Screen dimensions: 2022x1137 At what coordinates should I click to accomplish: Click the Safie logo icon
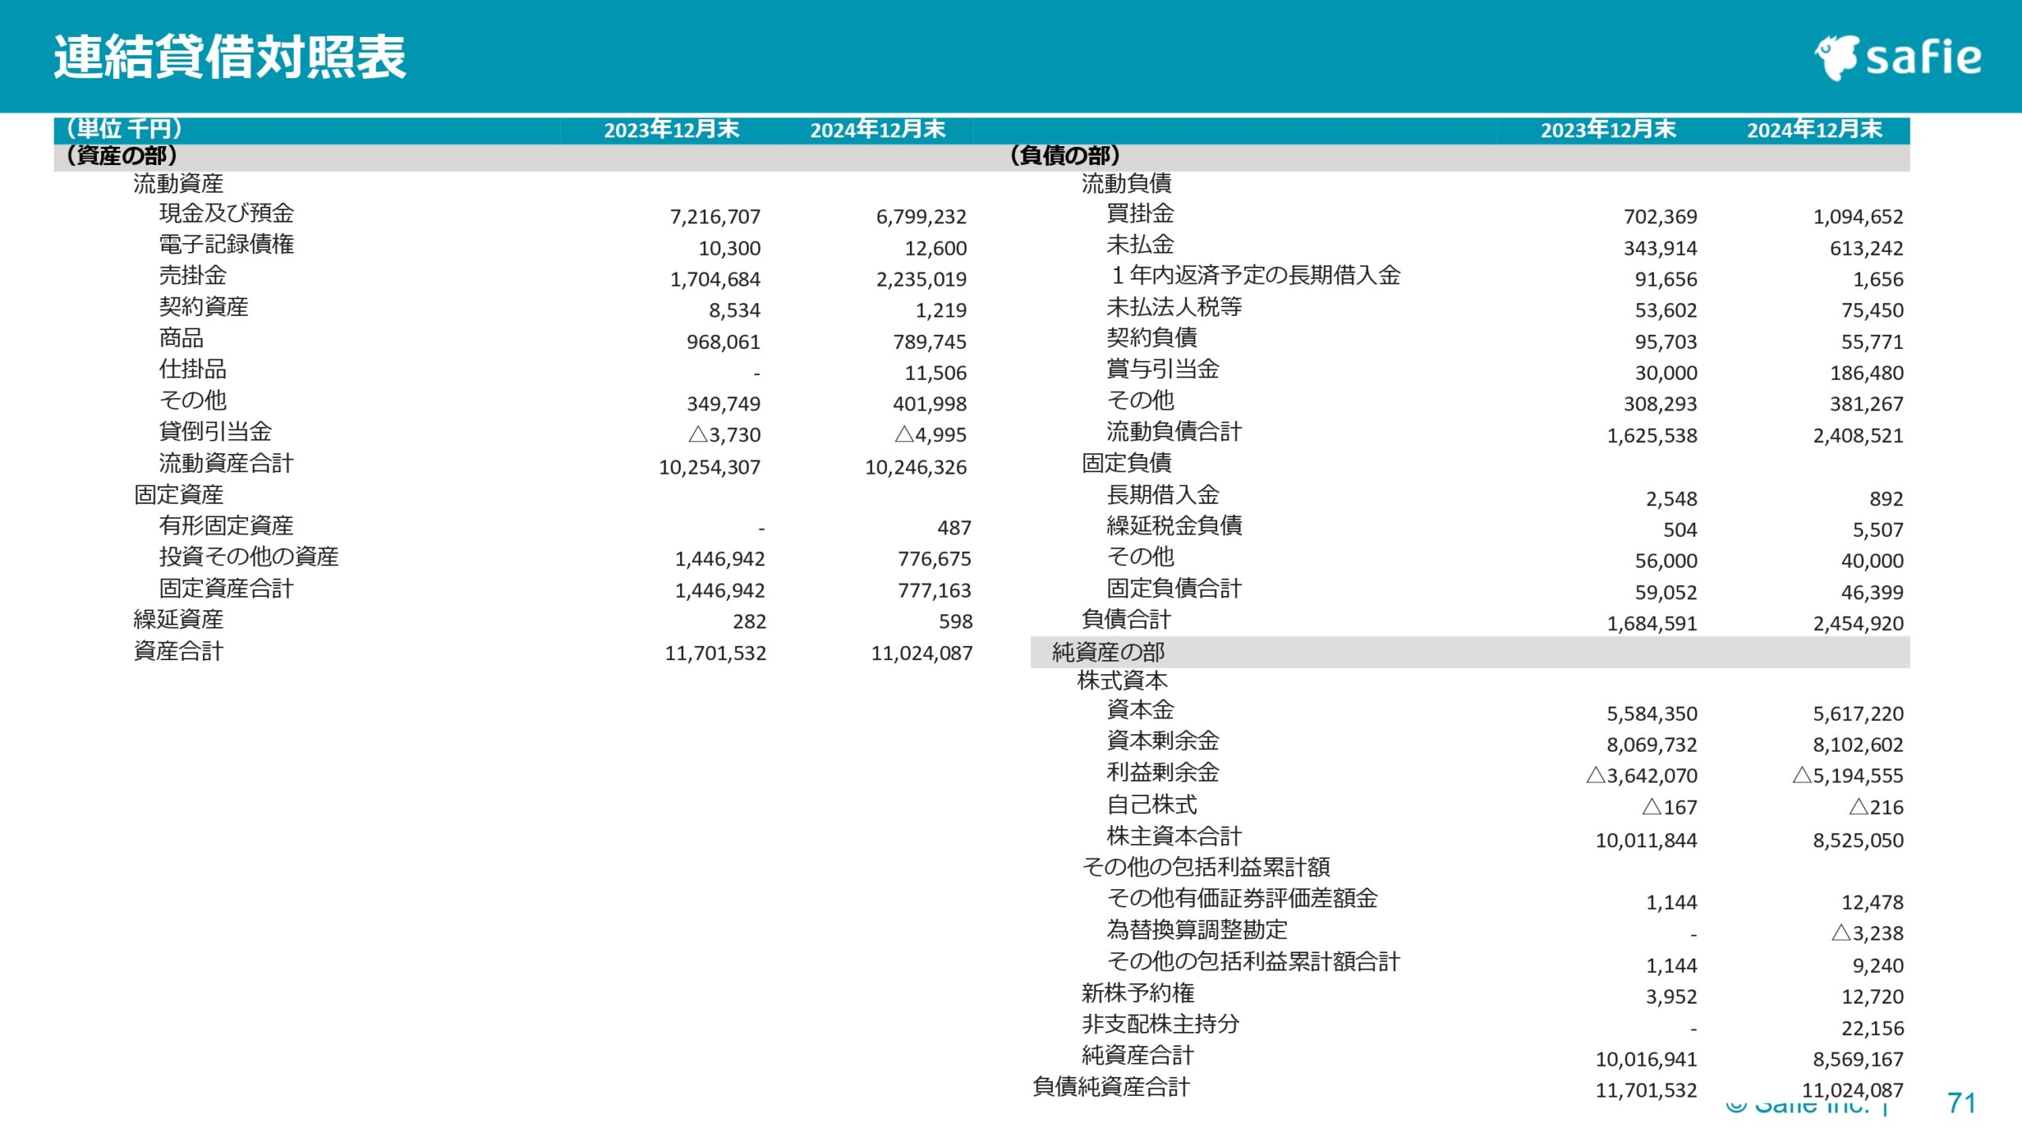pos(1837,58)
